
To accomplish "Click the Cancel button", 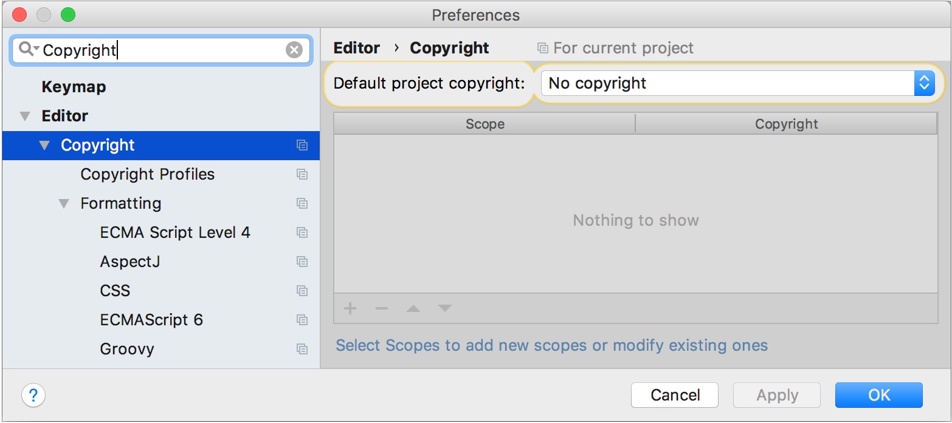I will [x=675, y=395].
